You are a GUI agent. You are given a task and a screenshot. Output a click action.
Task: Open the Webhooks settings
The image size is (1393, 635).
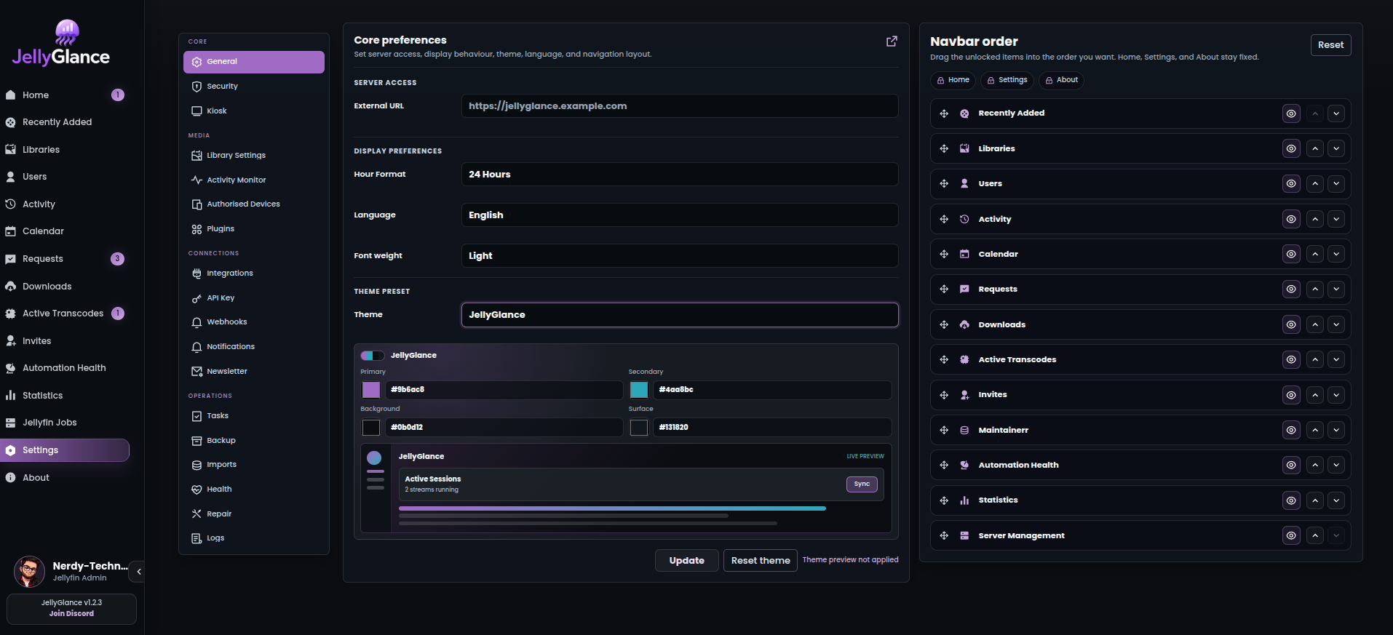point(254,322)
